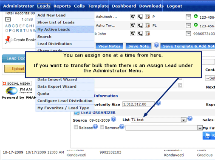Image resolution: width=215 pixels, height=160 pixels.
Task: Open Word icon in Ashu Tiw row
Action: [133, 26]
